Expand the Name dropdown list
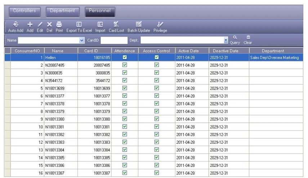This screenshot has width=308, height=178. (x=82, y=40)
